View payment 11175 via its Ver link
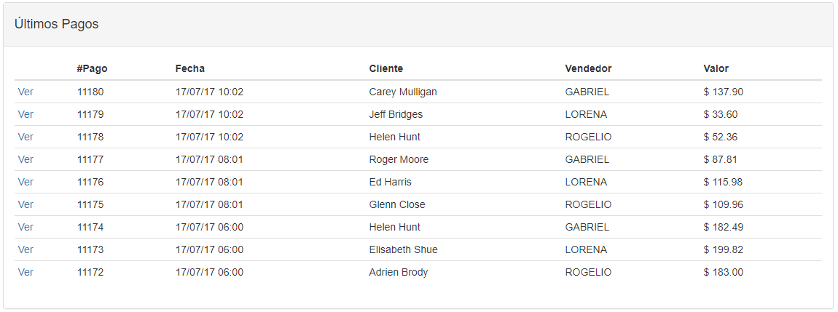The image size is (838, 312). pyautogui.click(x=26, y=204)
